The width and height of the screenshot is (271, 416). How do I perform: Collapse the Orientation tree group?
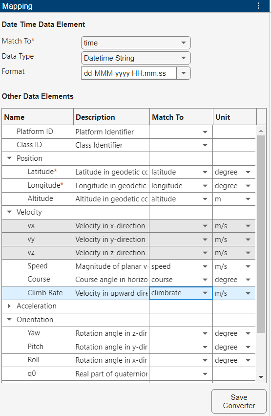pos(9,319)
